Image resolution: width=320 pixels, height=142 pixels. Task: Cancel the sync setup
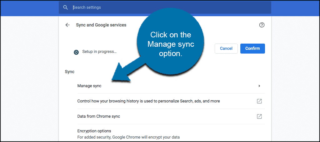pos(226,48)
